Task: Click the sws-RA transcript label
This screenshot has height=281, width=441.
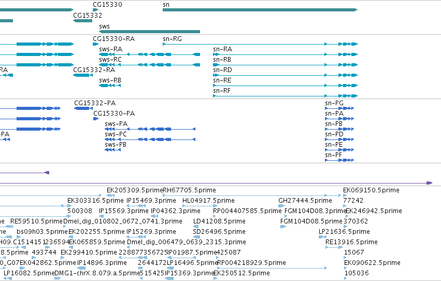Action: coord(110,49)
